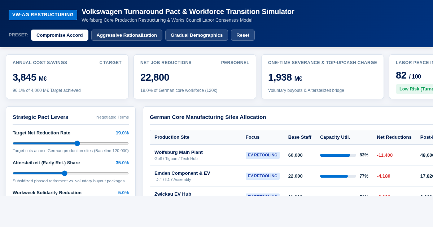Click the Golf / Tiguan / Tech Hub subtitle
The height and width of the screenshot is (227, 433).
pos(176,159)
